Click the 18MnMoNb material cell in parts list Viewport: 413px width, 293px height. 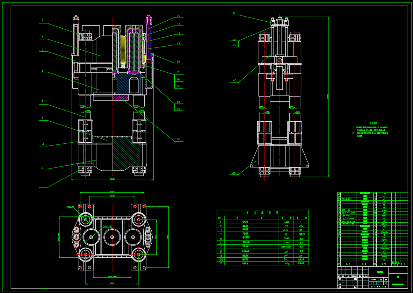click(384, 249)
